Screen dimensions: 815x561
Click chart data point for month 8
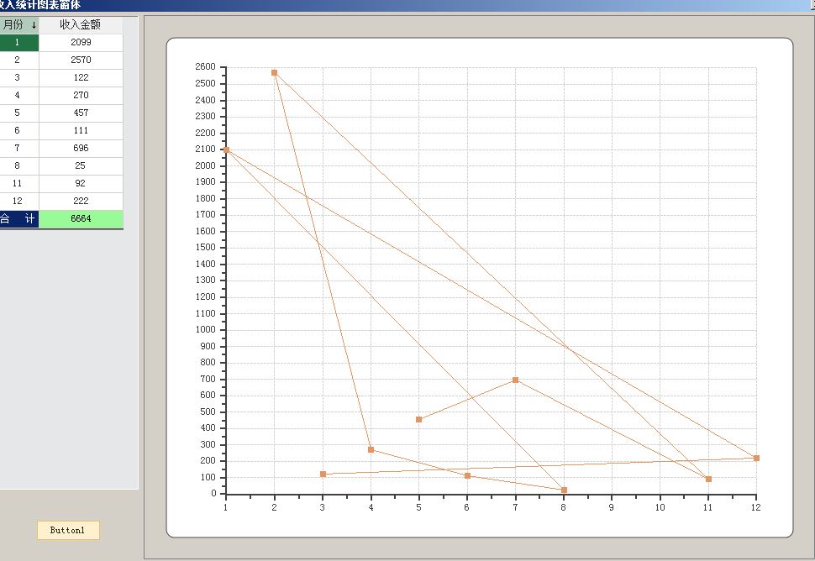tap(564, 490)
